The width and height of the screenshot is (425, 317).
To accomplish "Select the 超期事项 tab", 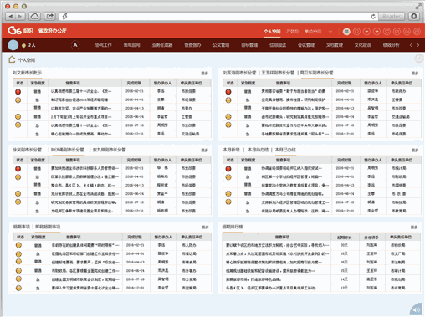I will tap(21, 227).
